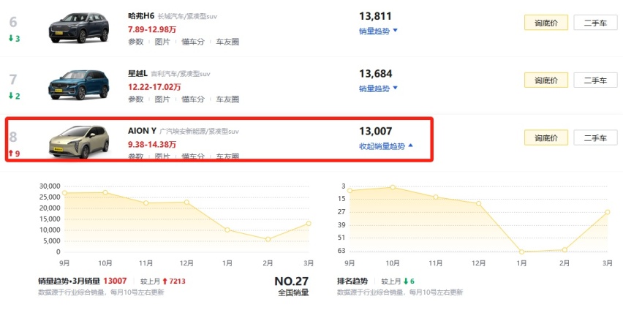The width and height of the screenshot is (623, 310).
Task: Open AION Y car thumbnail image
Action: tap(79, 143)
